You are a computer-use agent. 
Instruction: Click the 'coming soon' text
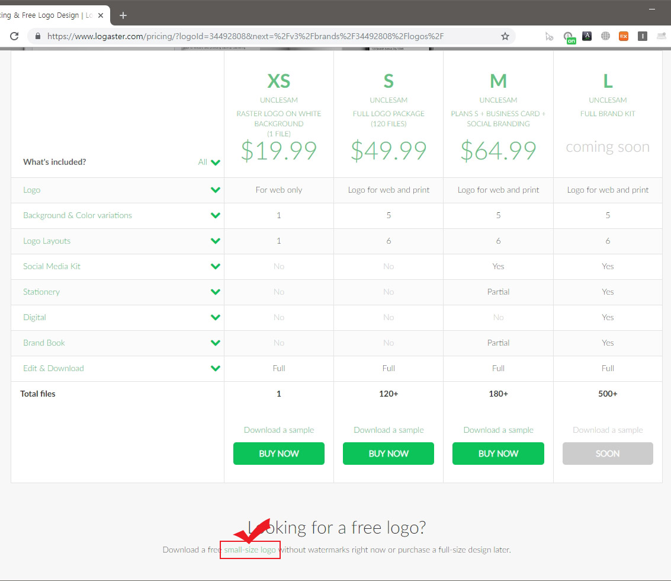[608, 147]
